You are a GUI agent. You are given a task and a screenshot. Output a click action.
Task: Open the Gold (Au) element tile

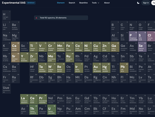[97, 68]
